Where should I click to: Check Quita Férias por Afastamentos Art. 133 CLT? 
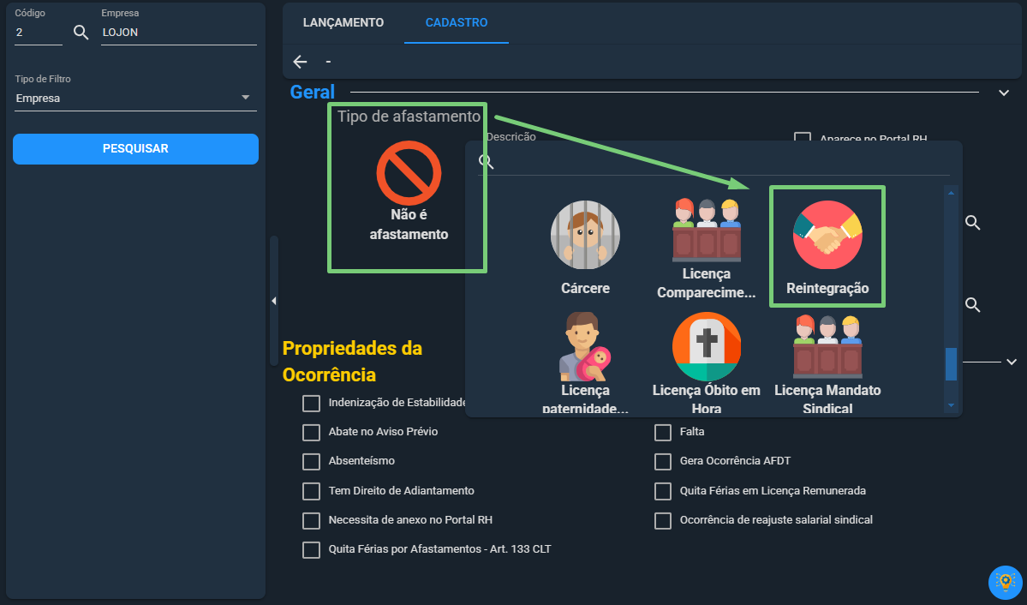(x=311, y=549)
